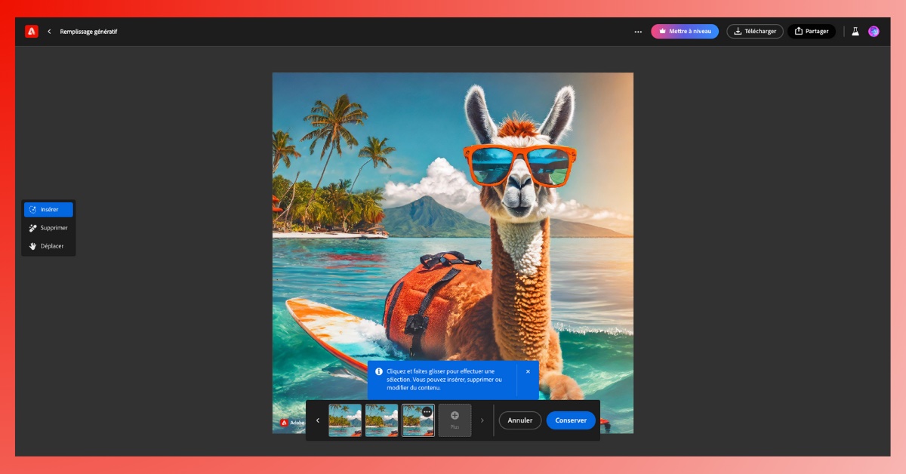Click the Adobe logo home icon
This screenshot has height=474, width=906.
tap(31, 31)
